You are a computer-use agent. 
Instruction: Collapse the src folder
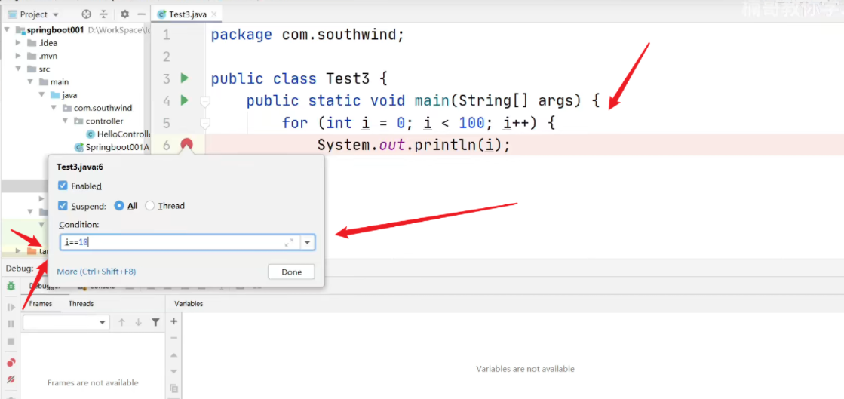(x=18, y=69)
